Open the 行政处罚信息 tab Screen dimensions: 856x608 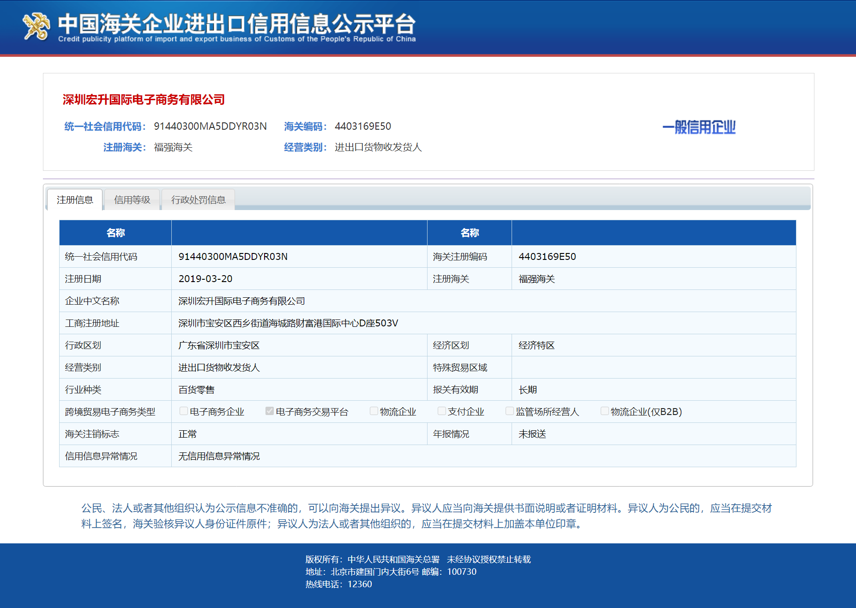click(x=198, y=199)
